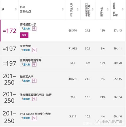Open the 帕多瓦大学 university link
The height and width of the screenshot is (127, 126).
[27, 77]
